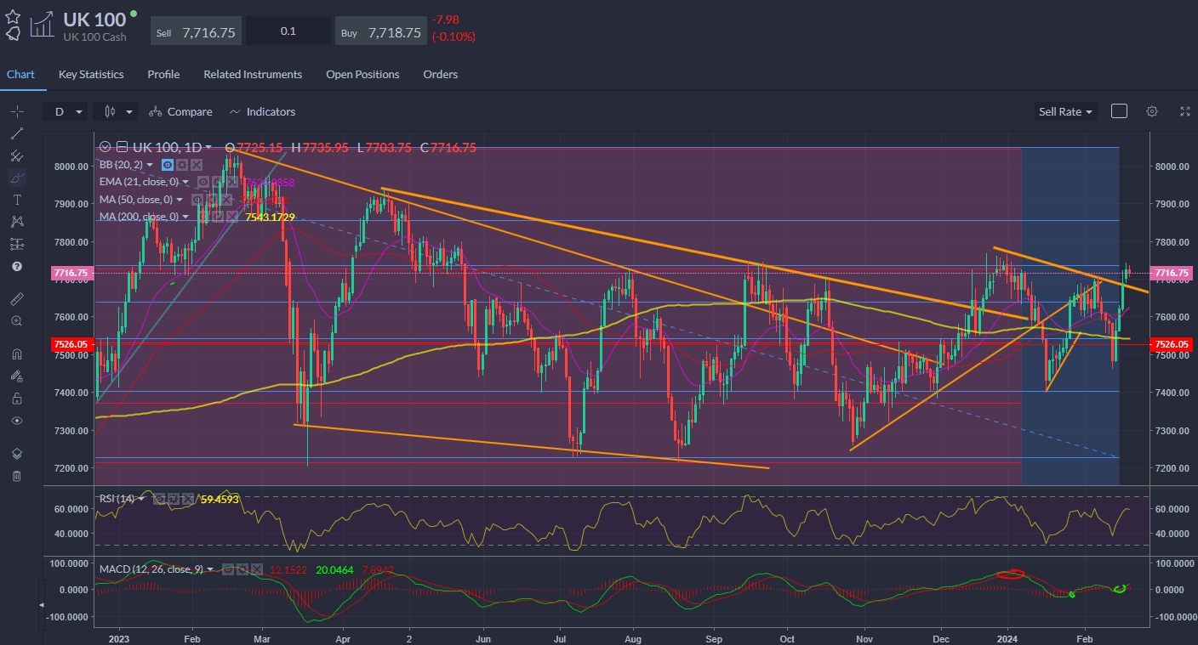The image size is (1198, 645).
Task: Expand the MA (200, close, 0) dropdown
Action: (185, 217)
